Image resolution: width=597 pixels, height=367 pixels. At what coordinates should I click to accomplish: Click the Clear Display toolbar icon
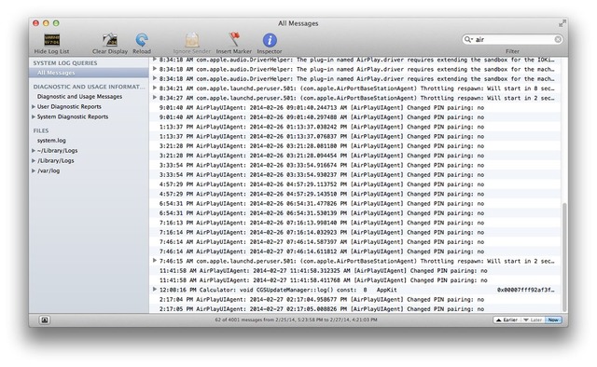(x=110, y=39)
